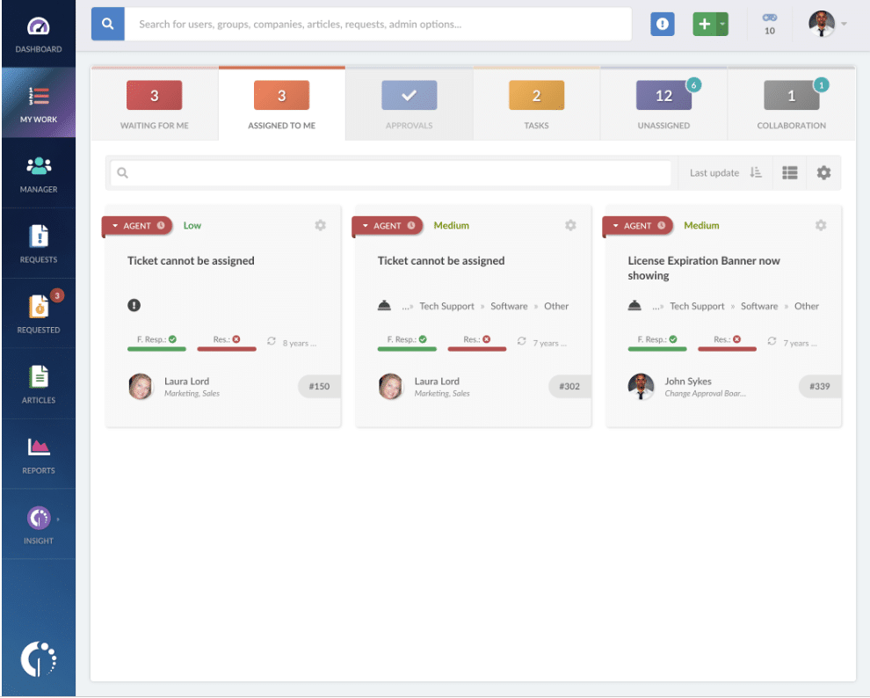This screenshot has width=870, height=698.
Task: Open card options gear on ticket #150
Action: pyautogui.click(x=320, y=225)
